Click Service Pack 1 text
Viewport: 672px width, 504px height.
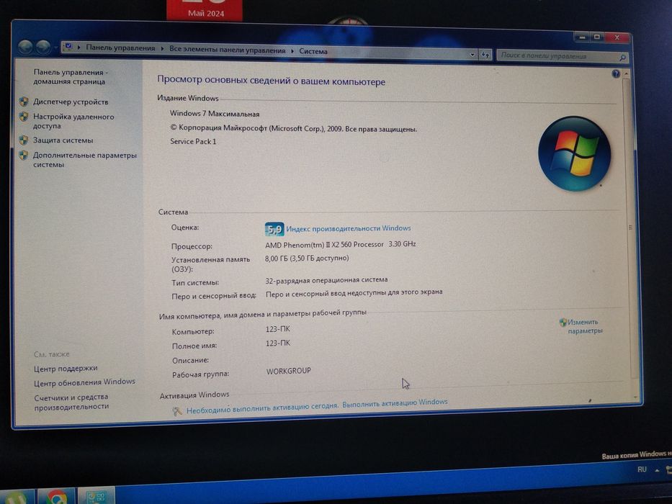click(193, 141)
